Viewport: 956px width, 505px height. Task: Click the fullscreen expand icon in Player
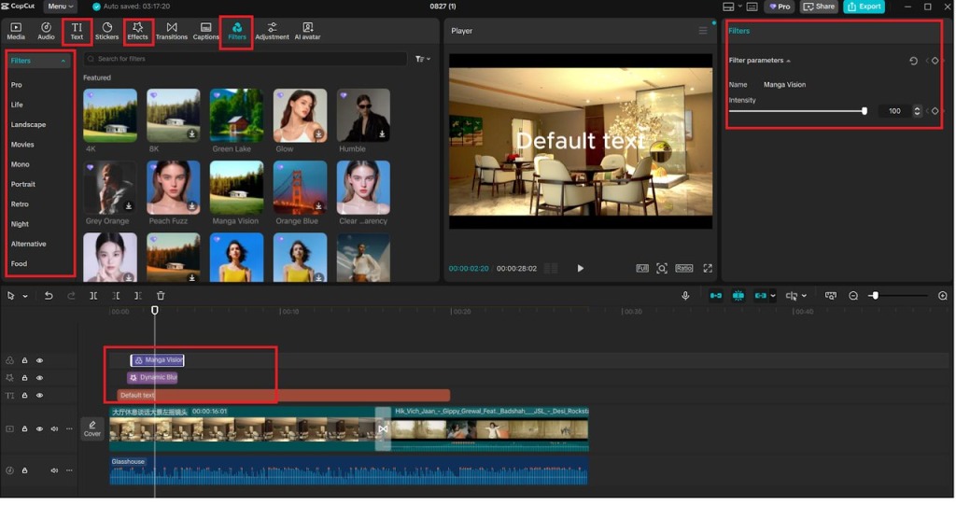click(708, 268)
